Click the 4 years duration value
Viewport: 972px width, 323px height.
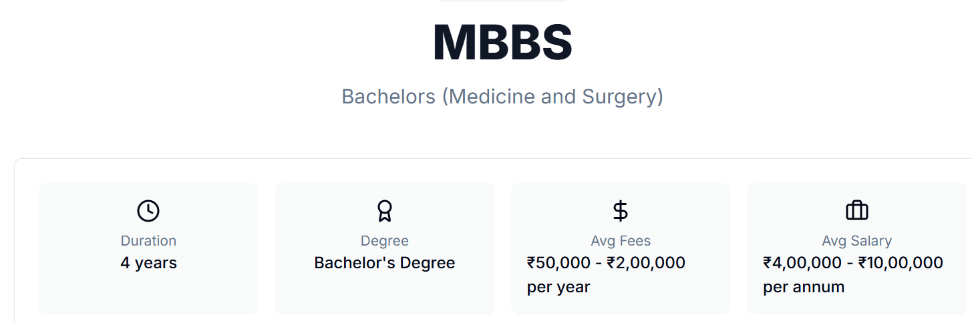148,263
